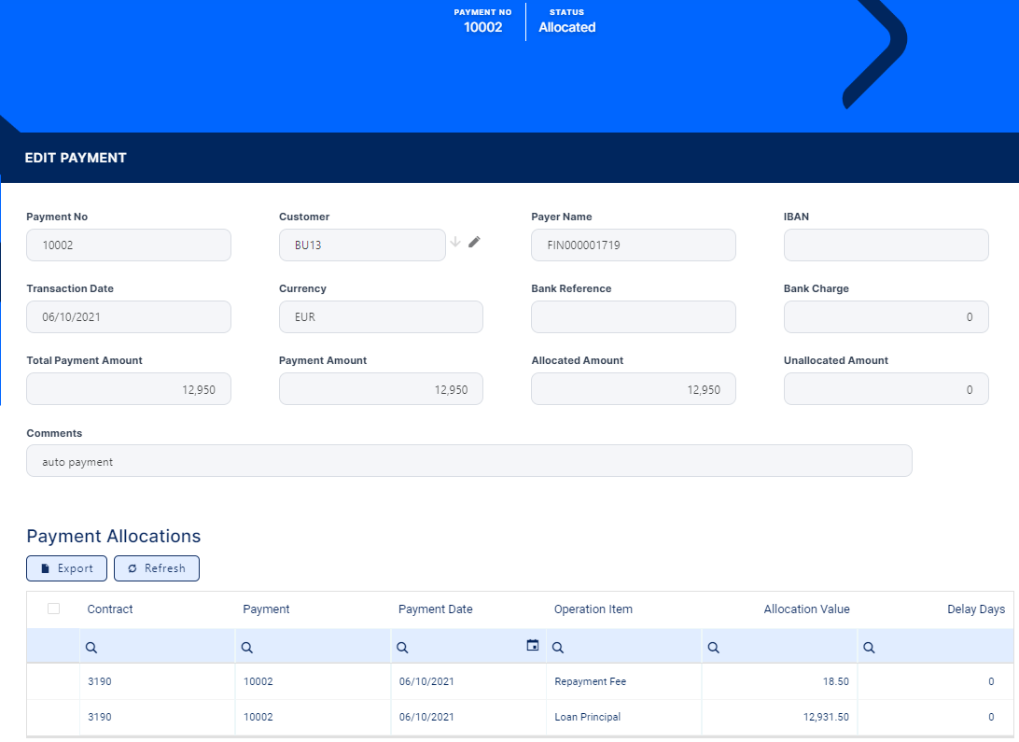Click the Bank Reference input field
This screenshot has height=742, width=1019.
click(x=633, y=317)
